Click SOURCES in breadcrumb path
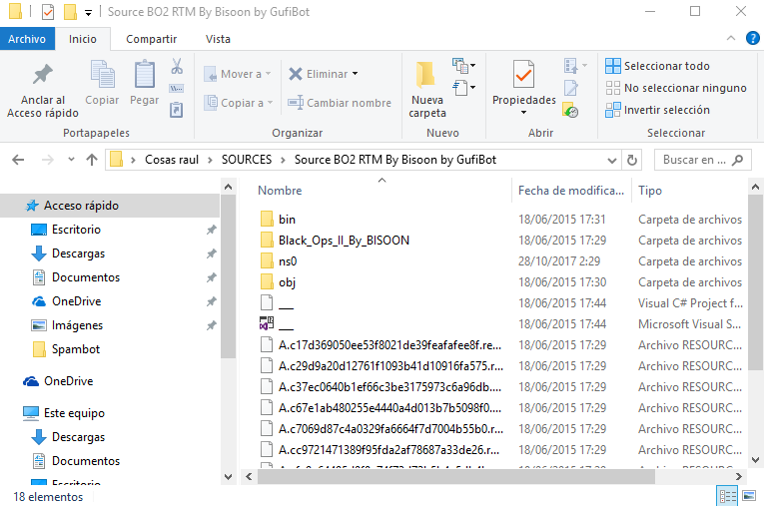Viewport: 764px width, 506px height. (247, 160)
